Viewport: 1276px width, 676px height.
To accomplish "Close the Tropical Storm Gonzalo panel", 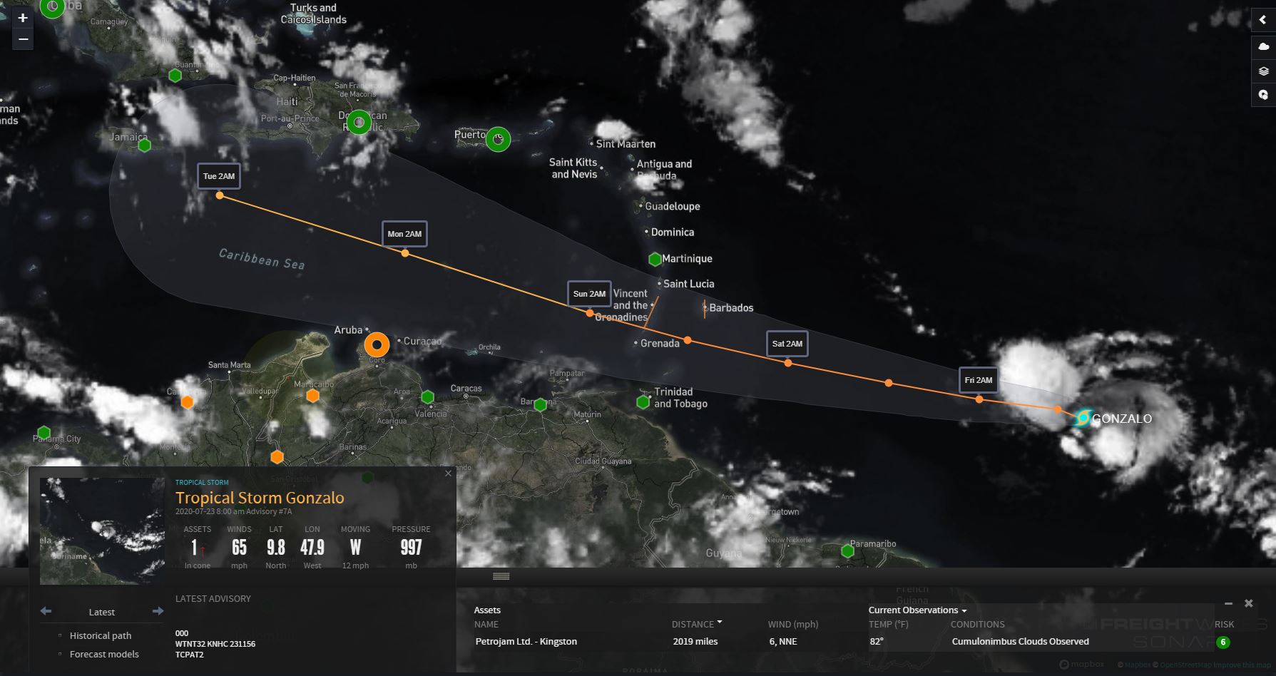I will (x=448, y=473).
